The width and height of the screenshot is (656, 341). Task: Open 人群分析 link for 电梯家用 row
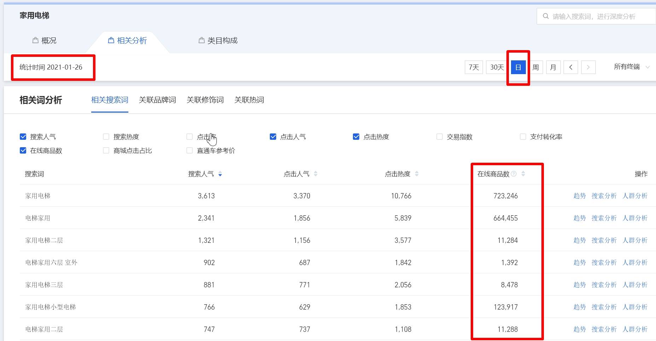pyautogui.click(x=635, y=218)
